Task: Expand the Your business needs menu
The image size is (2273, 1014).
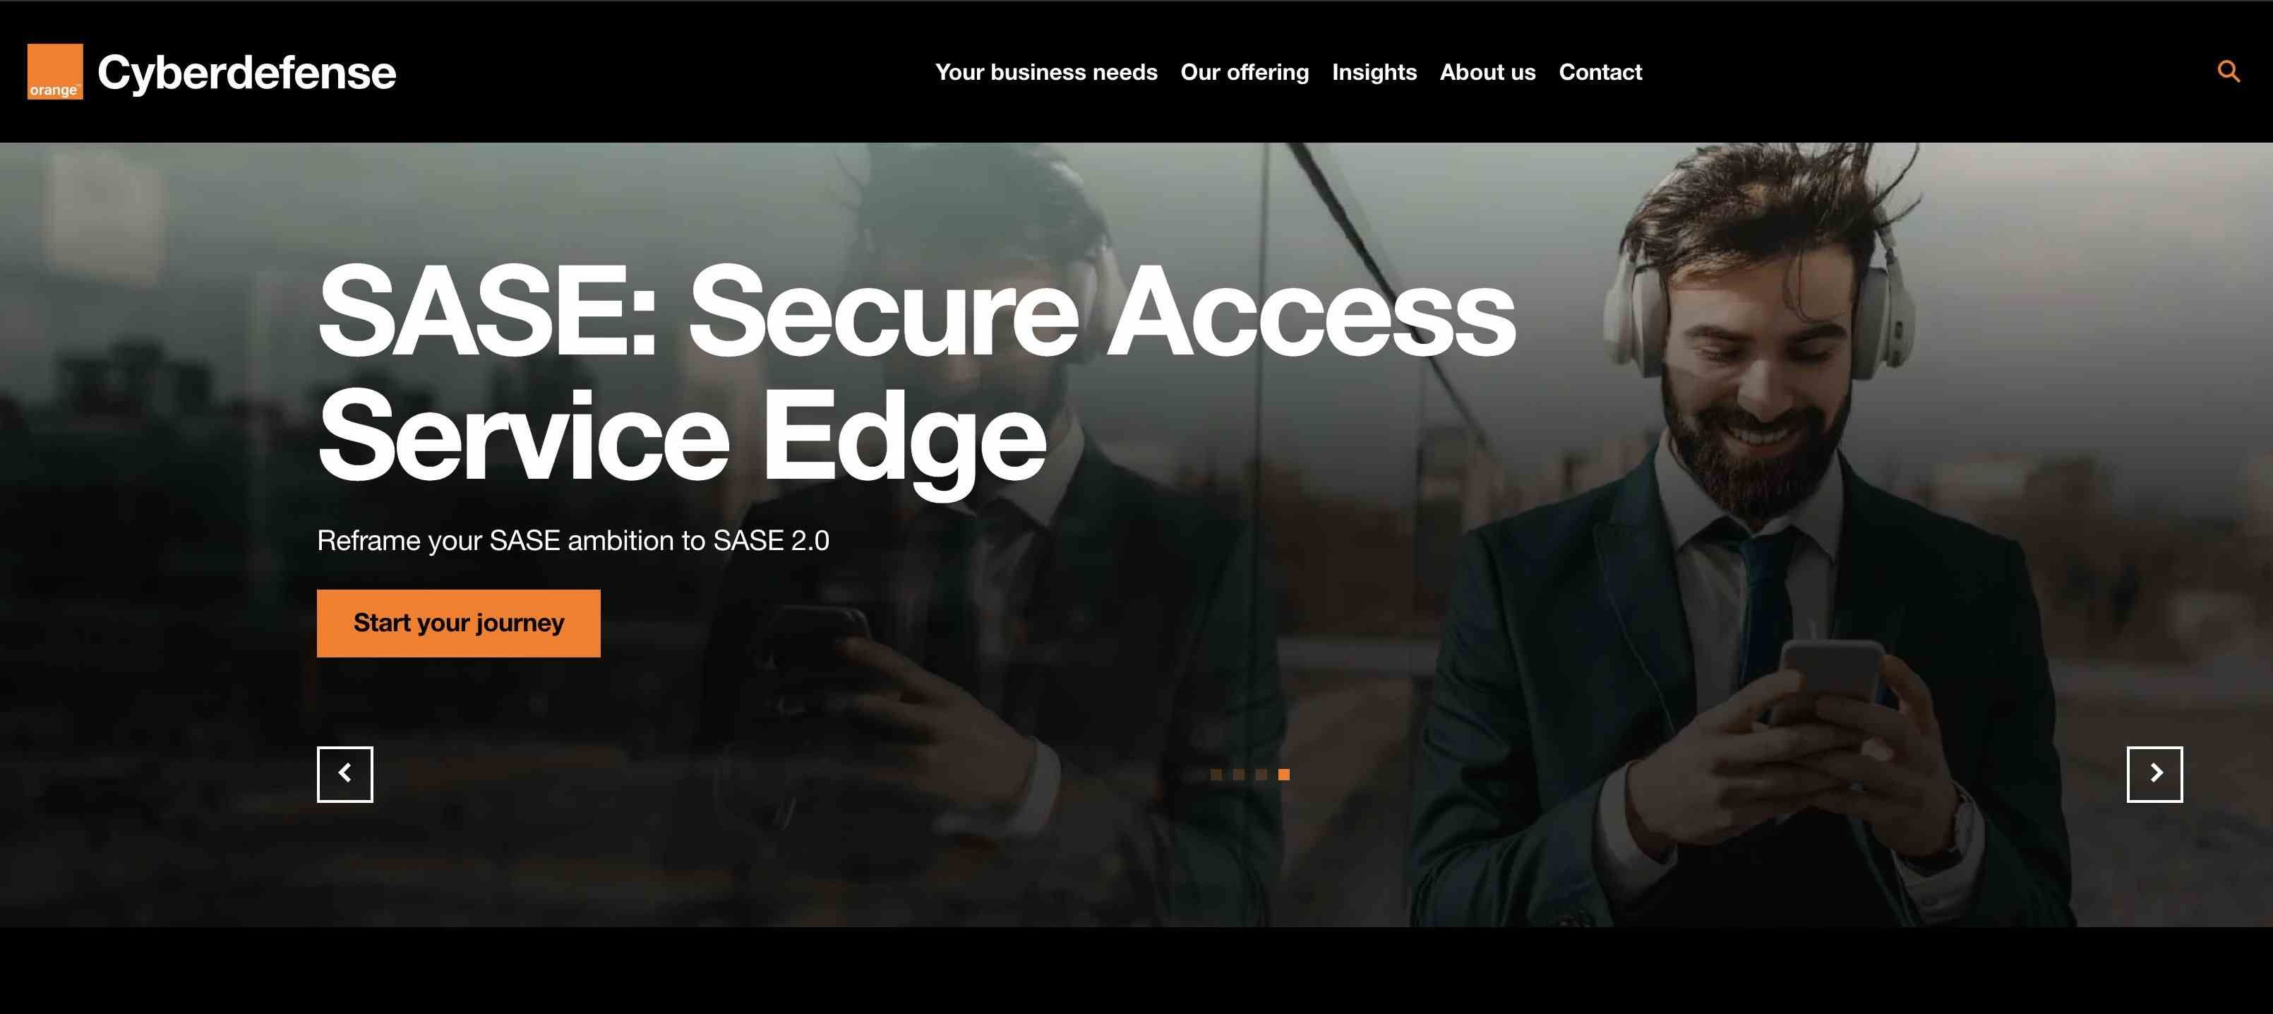Action: tap(1046, 72)
